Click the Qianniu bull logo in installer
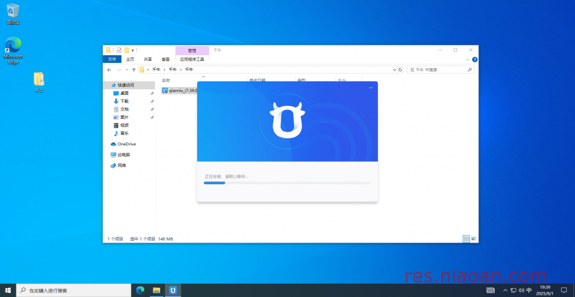575x297 pixels. (287, 120)
